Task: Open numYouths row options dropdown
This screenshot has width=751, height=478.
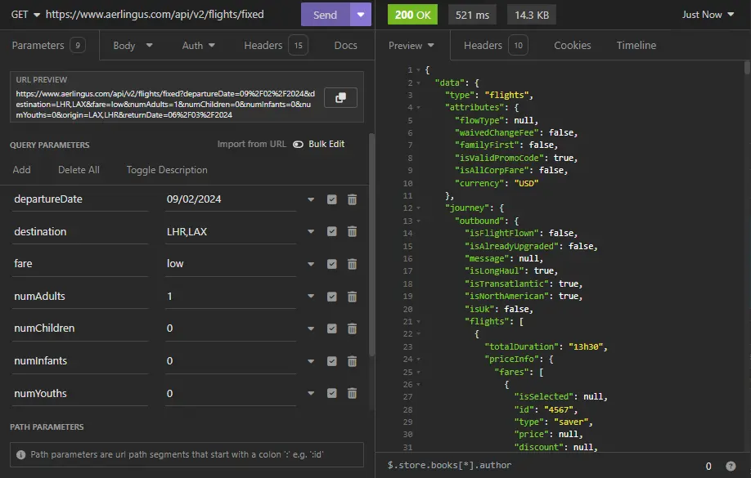Action: pyautogui.click(x=311, y=393)
